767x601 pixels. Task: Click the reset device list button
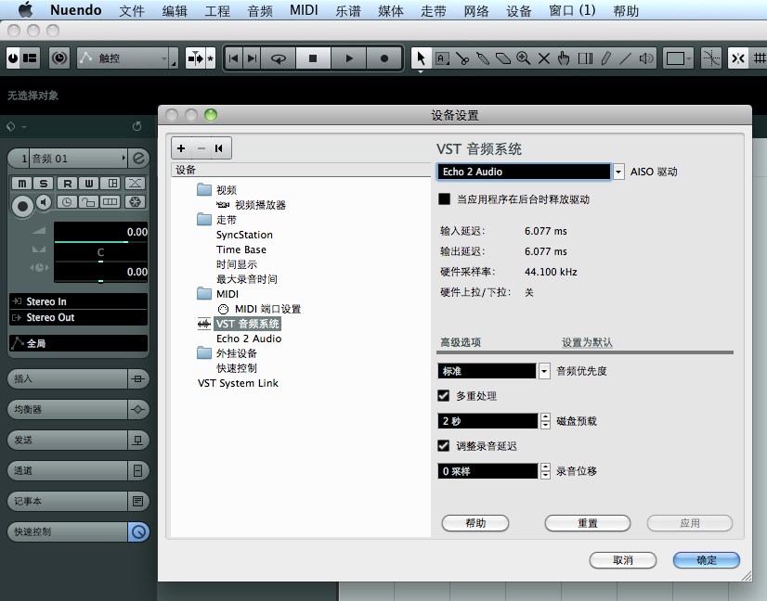tap(219, 148)
